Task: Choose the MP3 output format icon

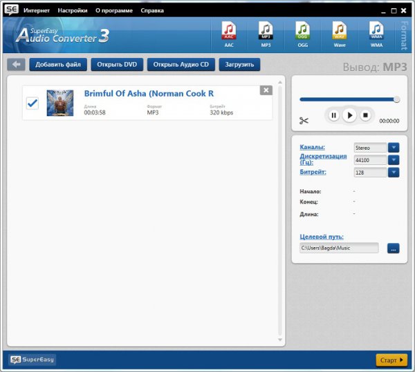Action: click(266, 35)
